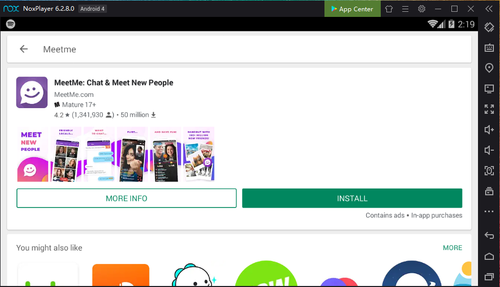Open the NoxPlayer hamburger menu
The height and width of the screenshot is (287, 500).
pos(405,9)
